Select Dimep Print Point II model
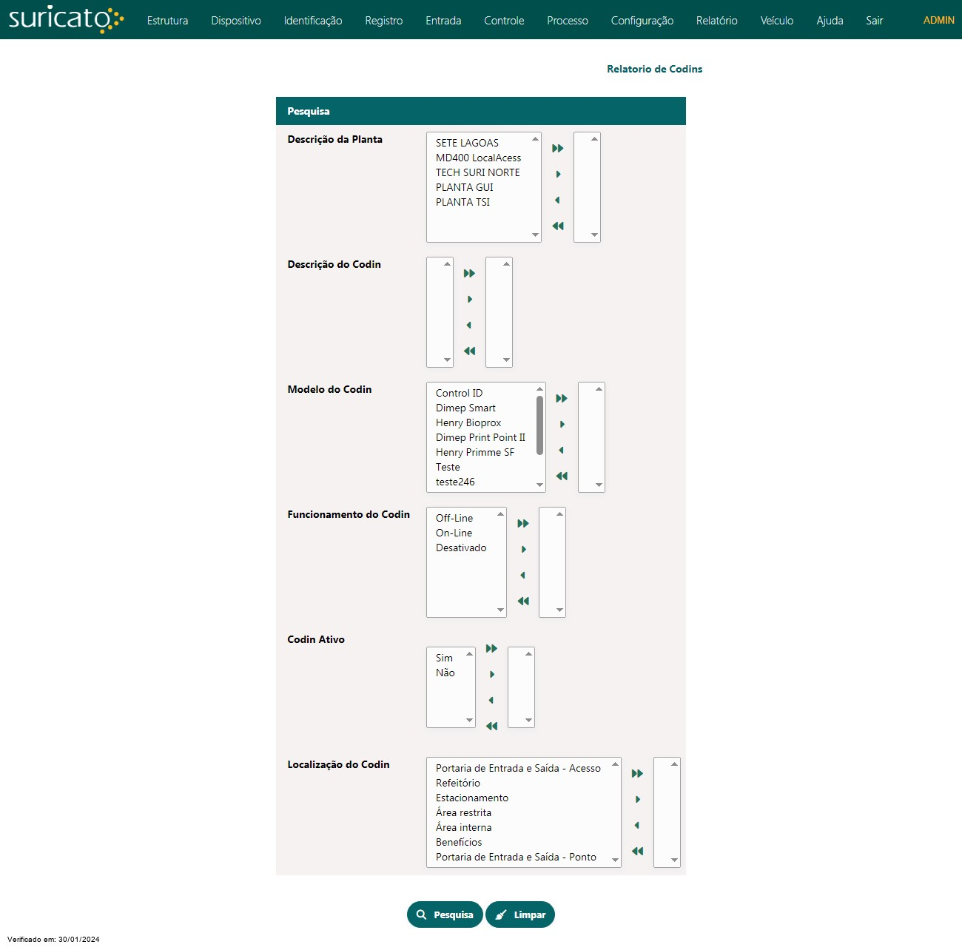This screenshot has height=950, width=962. pos(482,437)
